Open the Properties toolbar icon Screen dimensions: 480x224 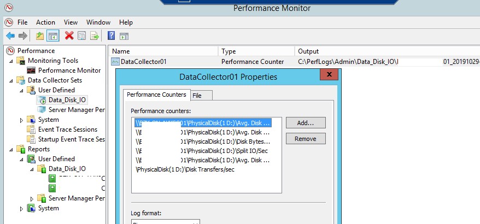(81, 36)
